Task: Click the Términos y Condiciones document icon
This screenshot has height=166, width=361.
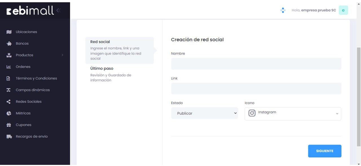Action: point(8,78)
